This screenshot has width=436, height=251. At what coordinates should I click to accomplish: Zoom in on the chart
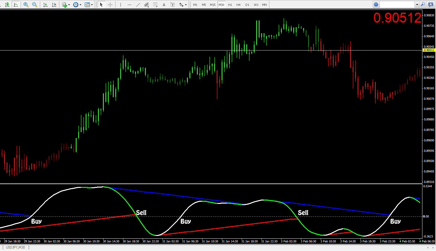click(26, 5)
